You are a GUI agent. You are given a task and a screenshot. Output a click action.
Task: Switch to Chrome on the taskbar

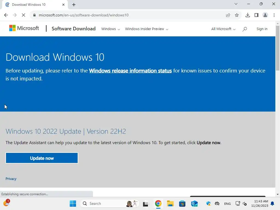pyautogui.click(x=158, y=203)
